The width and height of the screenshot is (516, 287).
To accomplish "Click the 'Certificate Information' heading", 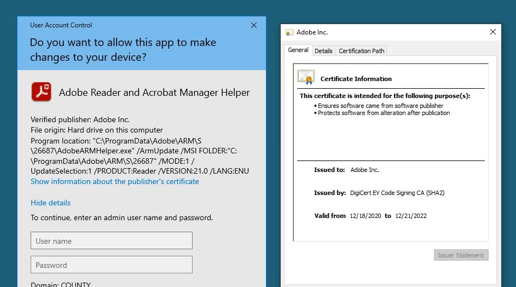I will (356, 79).
